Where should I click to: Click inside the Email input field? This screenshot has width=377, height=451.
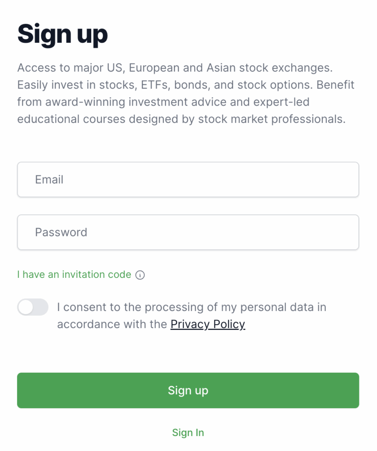[188, 180]
